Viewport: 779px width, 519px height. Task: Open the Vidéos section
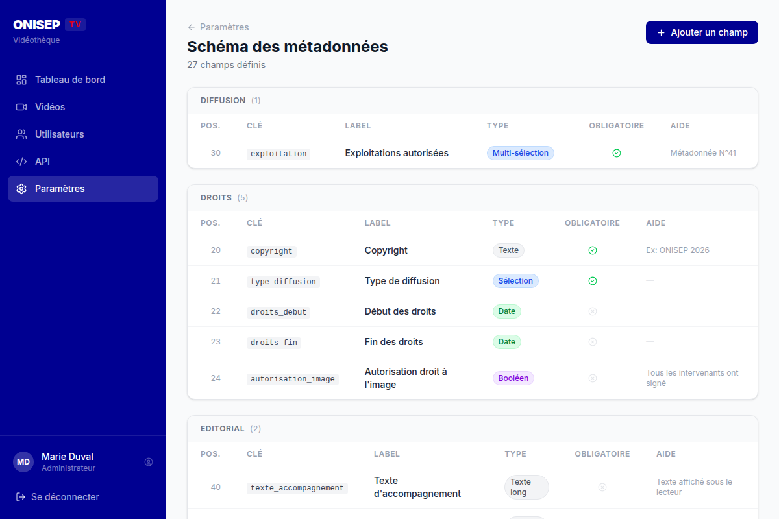coord(83,107)
